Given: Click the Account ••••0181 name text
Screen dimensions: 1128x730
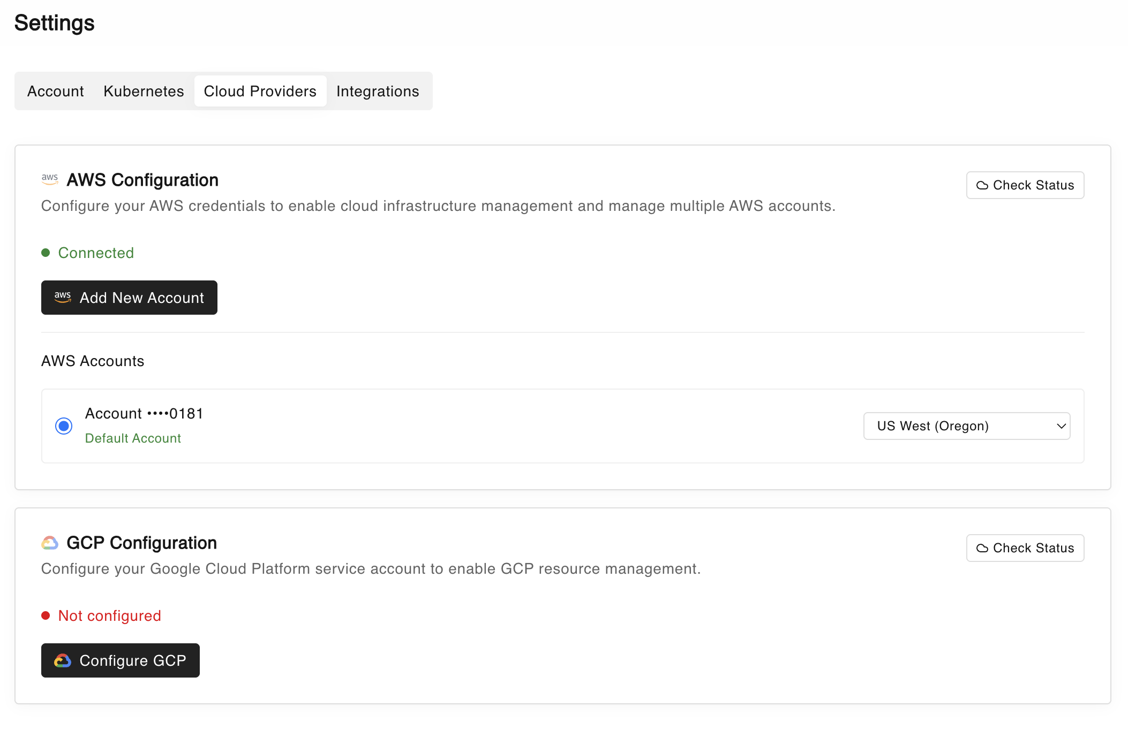Looking at the screenshot, I should coord(144,414).
